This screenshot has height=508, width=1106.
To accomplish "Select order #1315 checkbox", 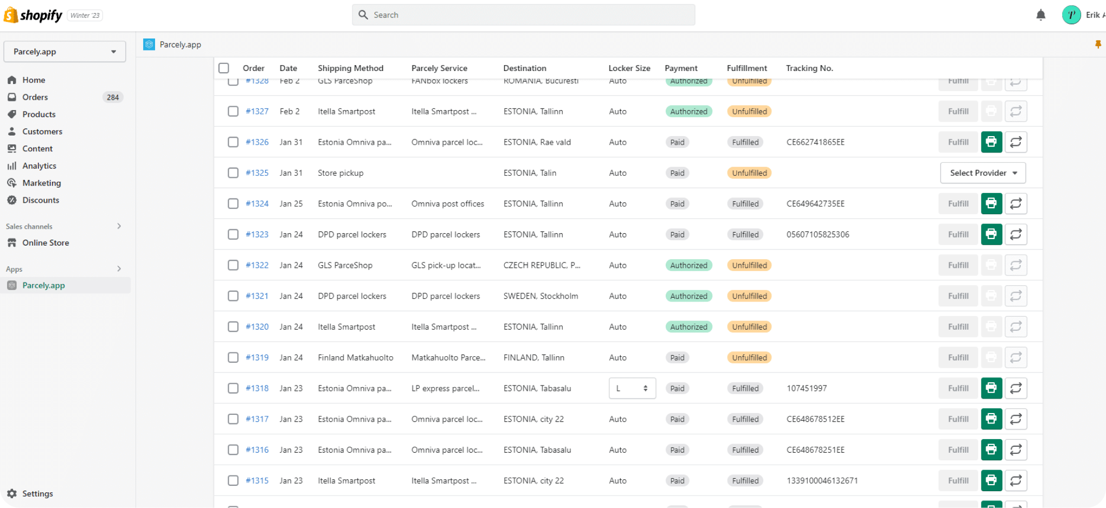I will [x=233, y=480].
